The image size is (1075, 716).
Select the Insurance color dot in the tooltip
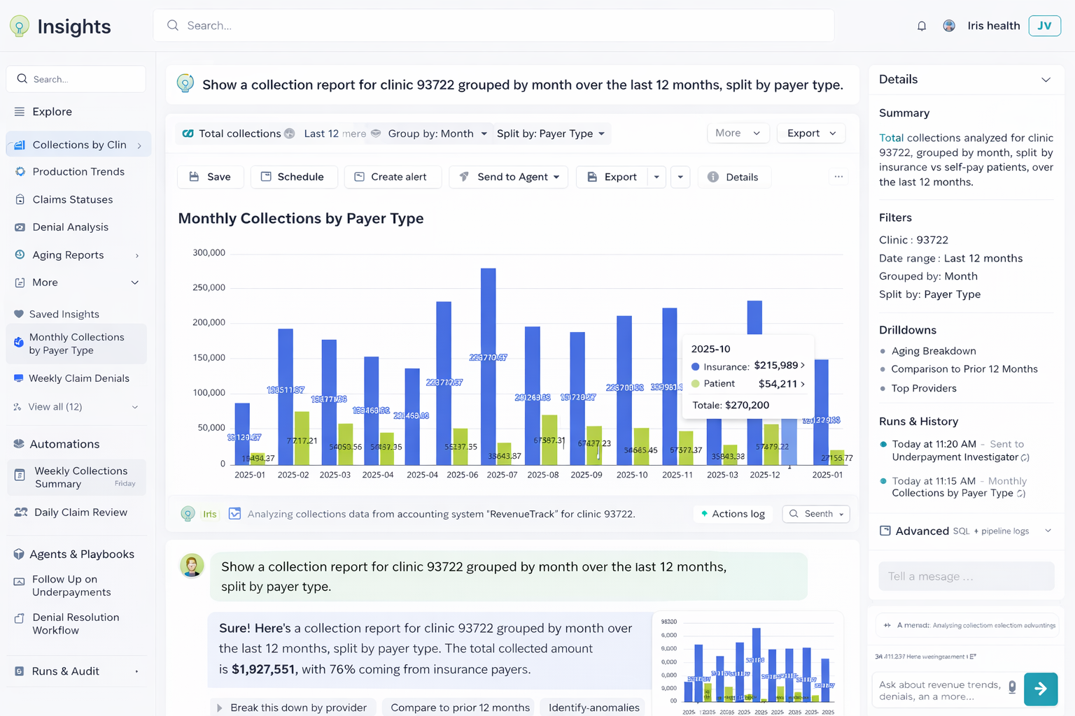pyautogui.click(x=694, y=366)
